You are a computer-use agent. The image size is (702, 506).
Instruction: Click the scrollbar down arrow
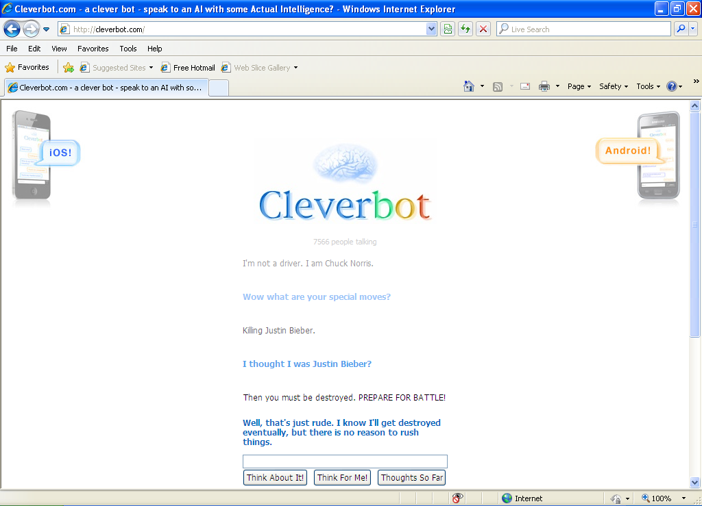[695, 482]
